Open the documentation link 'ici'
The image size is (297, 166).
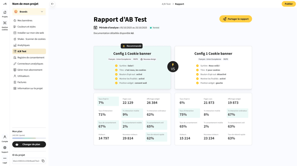pyautogui.click(x=132, y=33)
